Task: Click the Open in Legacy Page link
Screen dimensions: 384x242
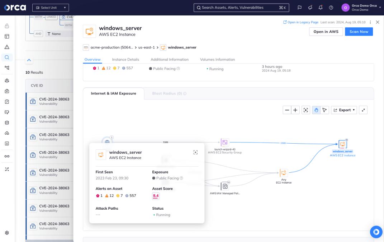Action: (x=300, y=22)
